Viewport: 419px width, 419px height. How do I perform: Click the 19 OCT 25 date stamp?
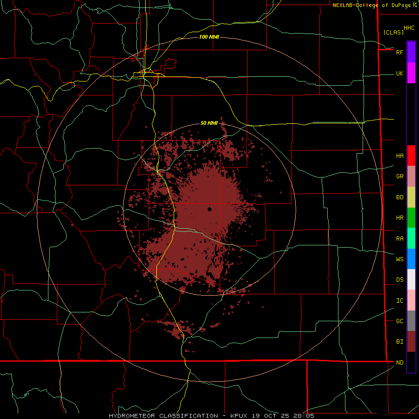coord(271,416)
